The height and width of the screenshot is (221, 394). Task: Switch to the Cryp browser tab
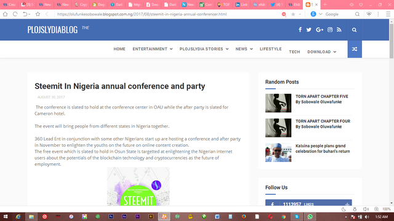pyautogui.click(x=81, y=4)
